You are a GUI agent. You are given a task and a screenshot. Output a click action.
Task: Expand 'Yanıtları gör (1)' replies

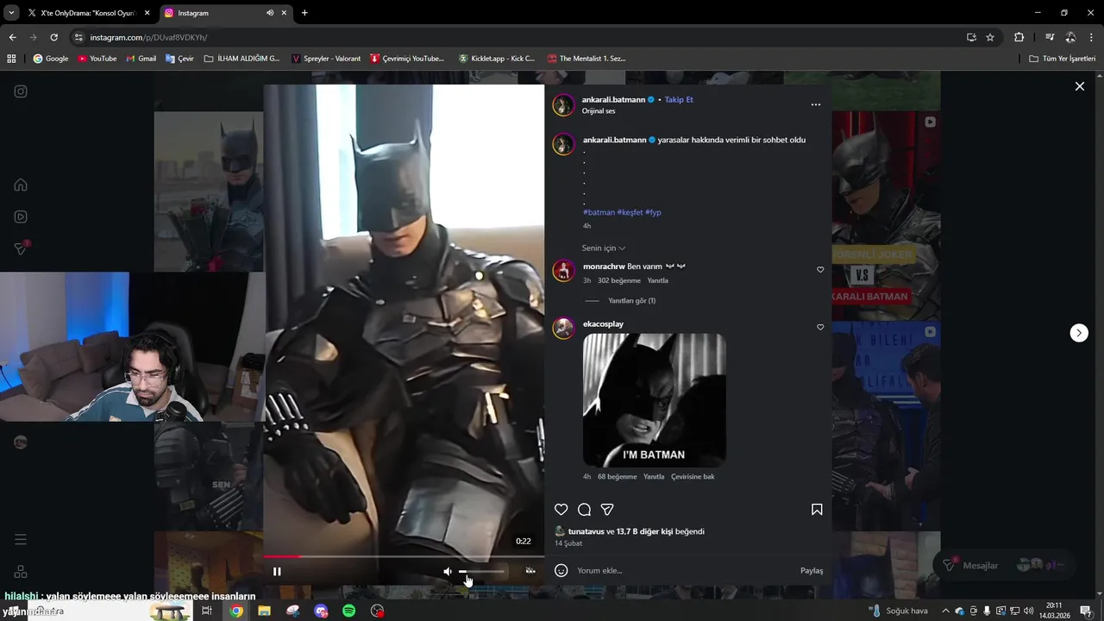pyautogui.click(x=631, y=301)
